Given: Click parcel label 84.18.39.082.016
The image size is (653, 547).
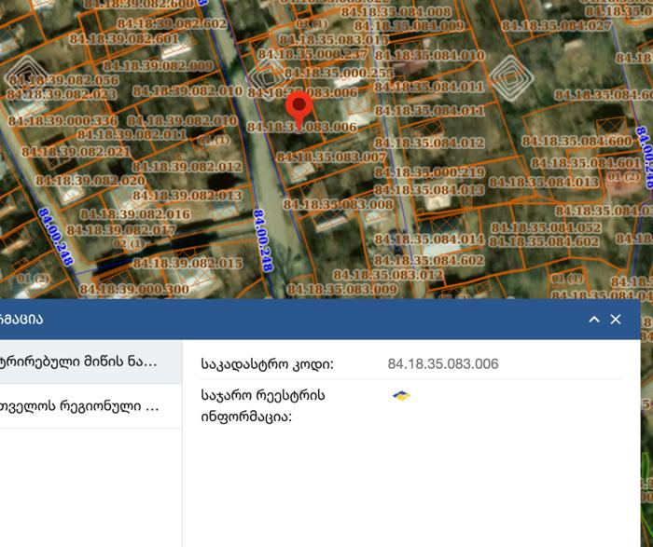Looking at the screenshot, I should click(x=135, y=214).
